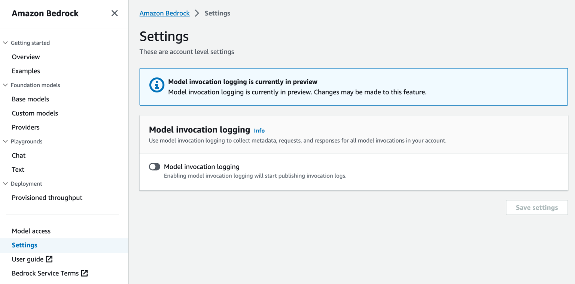Enable the Model invocation logging switch
The width and height of the screenshot is (575, 284).
click(154, 167)
